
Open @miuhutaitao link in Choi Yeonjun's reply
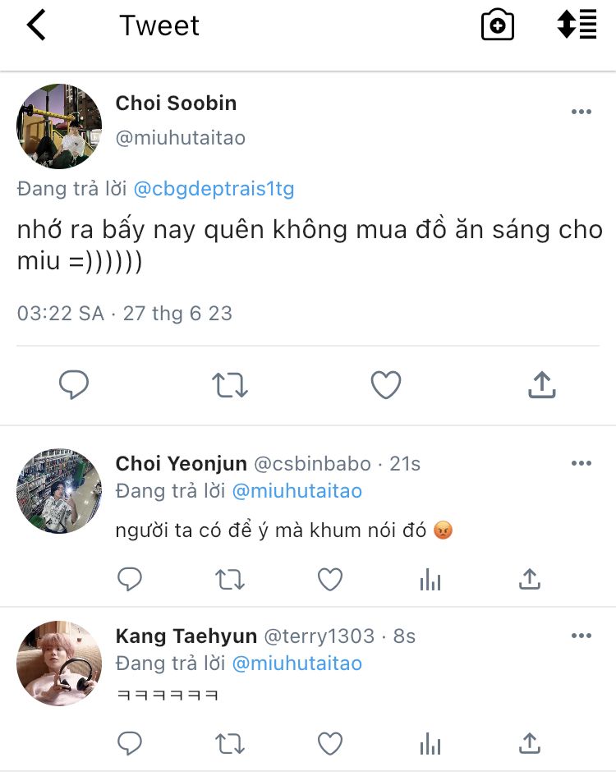pos(297,491)
